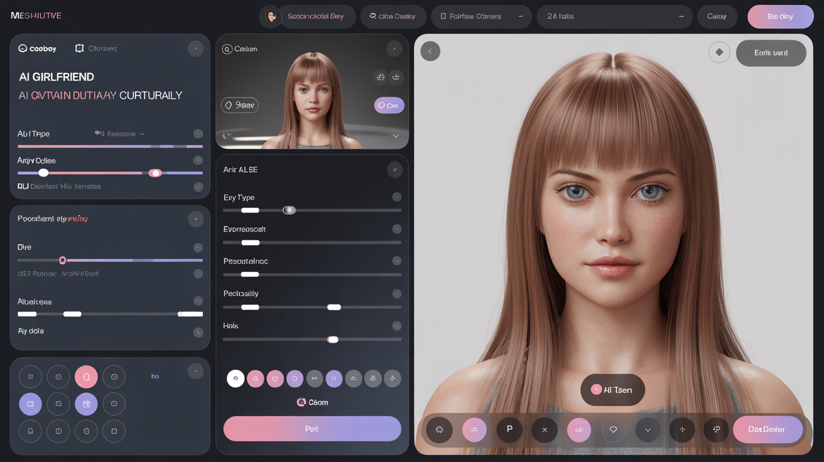Toggle the round button next to Hols
The width and height of the screenshot is (824, 462).
coord(396,326)
